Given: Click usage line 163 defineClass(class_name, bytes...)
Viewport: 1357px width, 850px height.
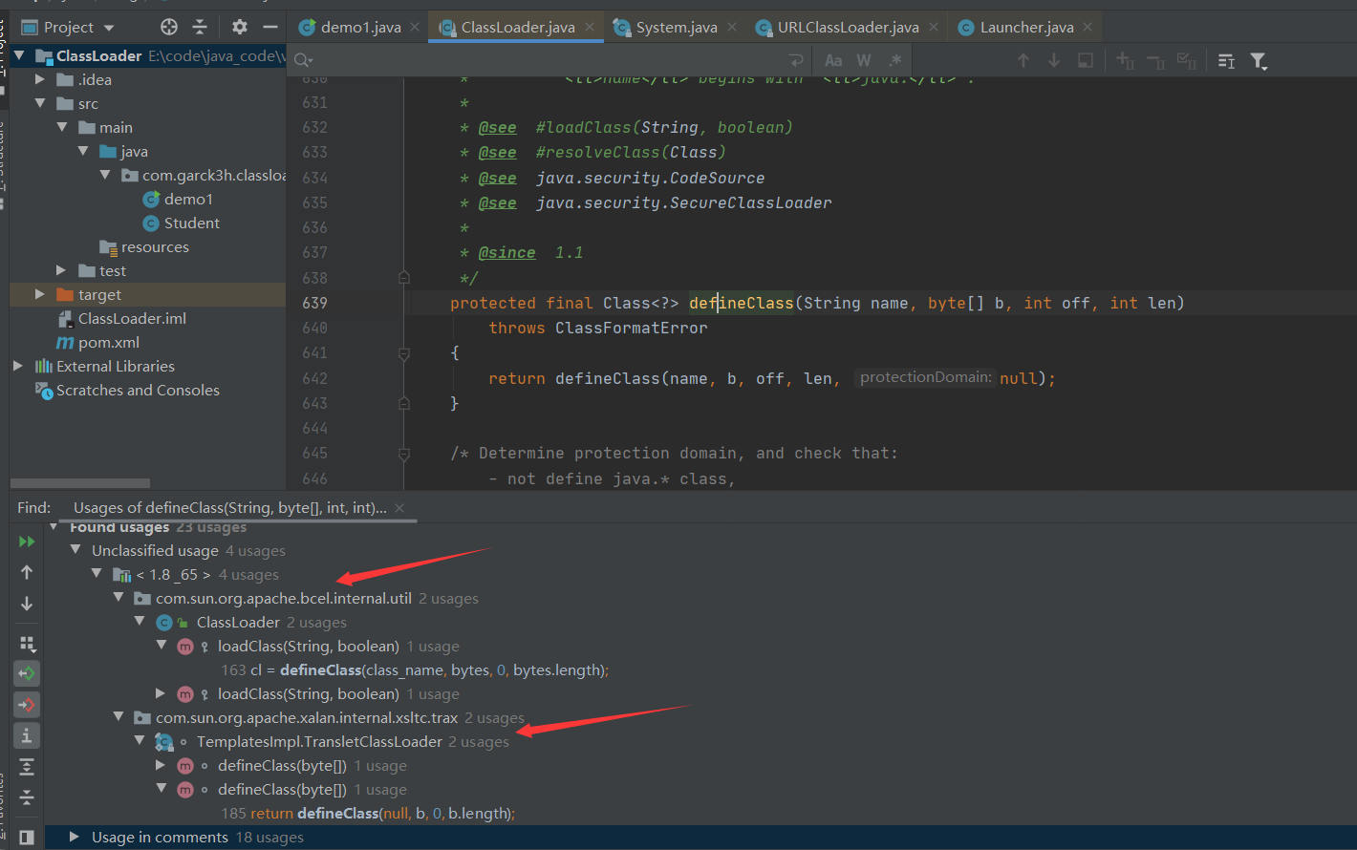Looking at the screenshot, I should [415, 669].
